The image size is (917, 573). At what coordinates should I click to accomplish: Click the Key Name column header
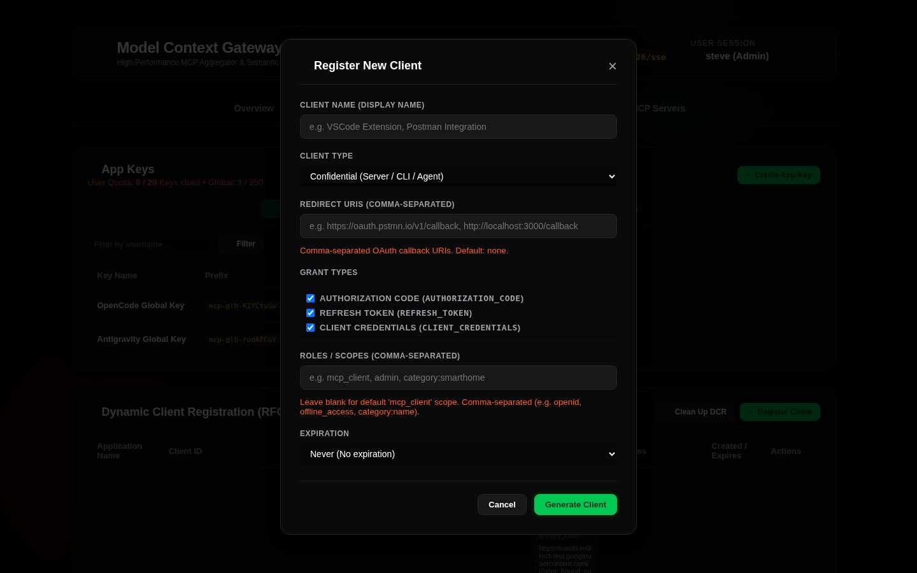pyautogui.click(x=117, y=276)
